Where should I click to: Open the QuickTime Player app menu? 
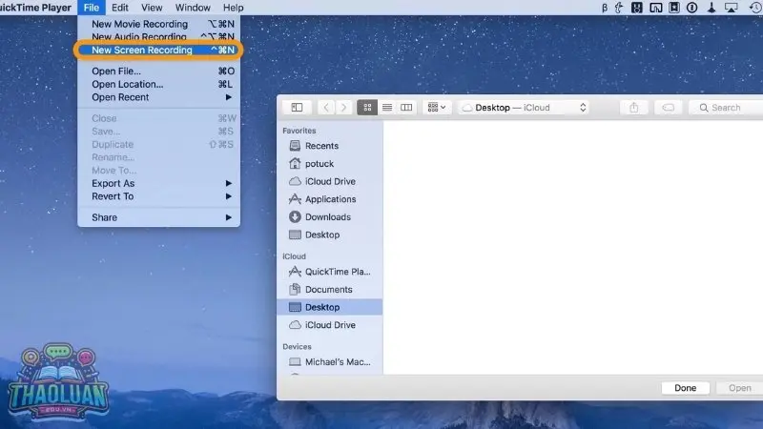click(35, 8)
